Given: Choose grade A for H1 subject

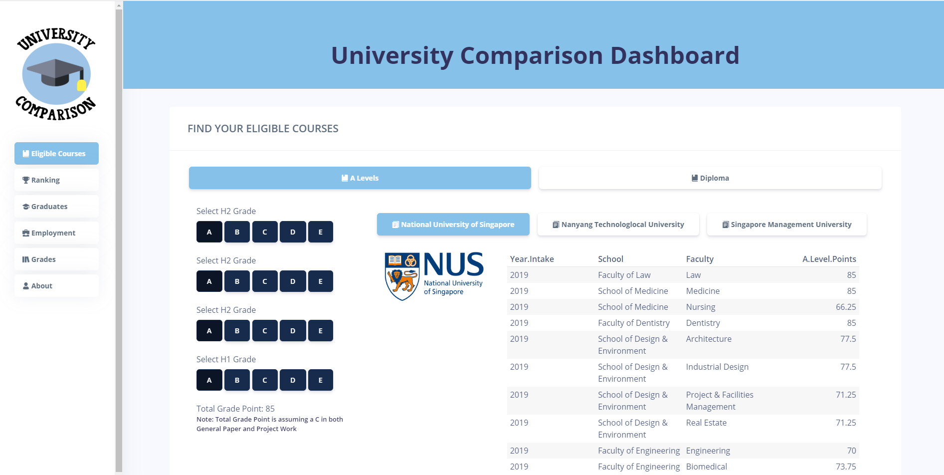Looking at the screenshot, I should (209, 380).
